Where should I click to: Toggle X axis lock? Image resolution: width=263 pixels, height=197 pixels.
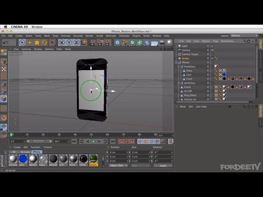(x=62, y=43)
